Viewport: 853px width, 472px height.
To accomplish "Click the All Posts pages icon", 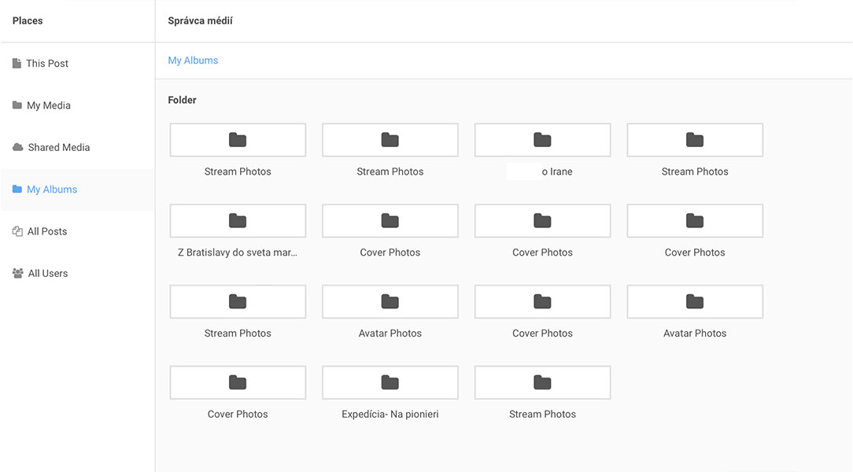I will (17, 231).
